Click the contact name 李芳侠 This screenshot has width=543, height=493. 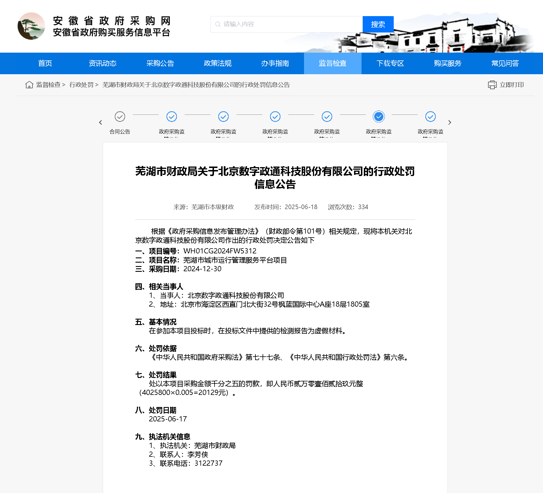198,454
